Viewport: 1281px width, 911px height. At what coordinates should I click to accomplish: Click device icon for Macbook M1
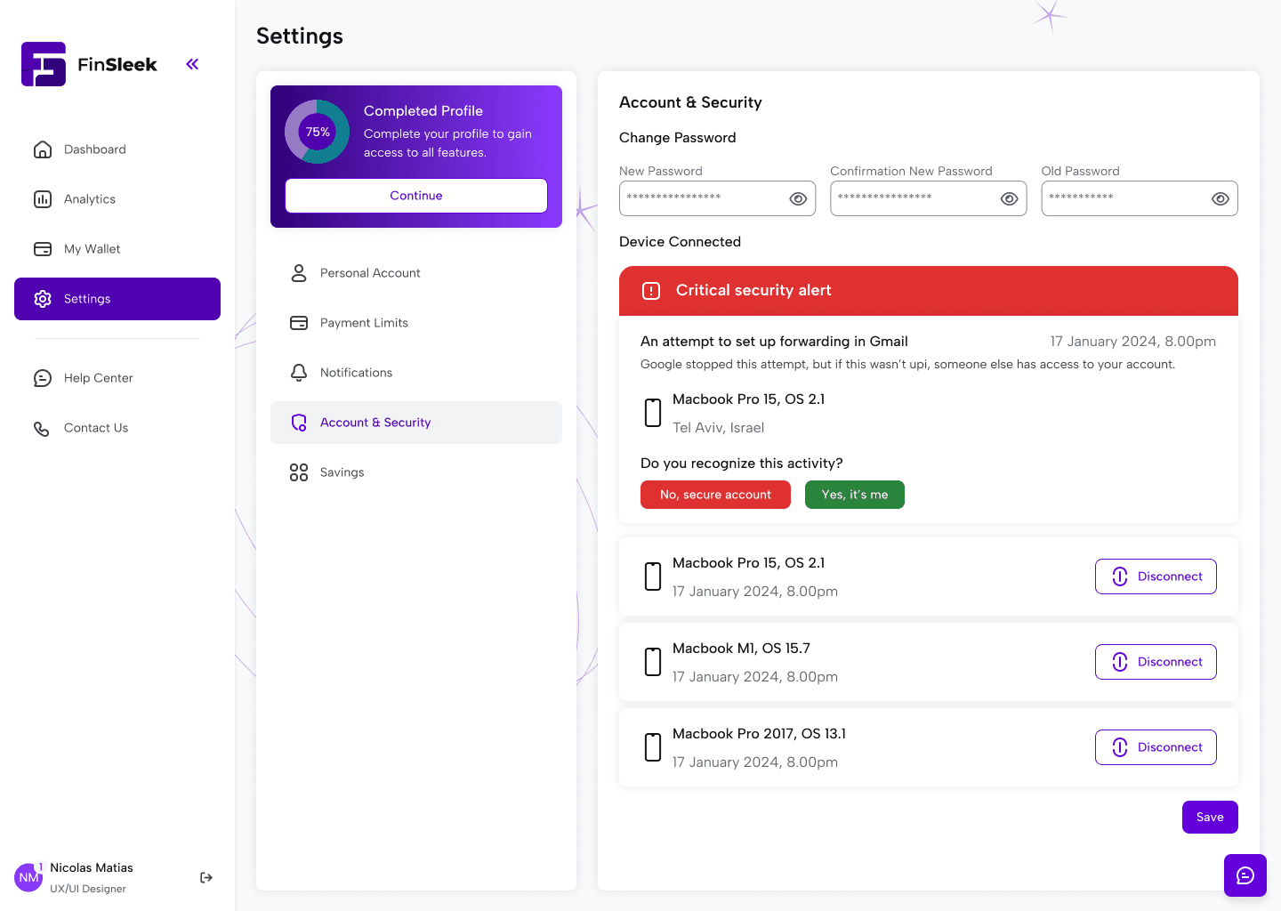point(653,662)
